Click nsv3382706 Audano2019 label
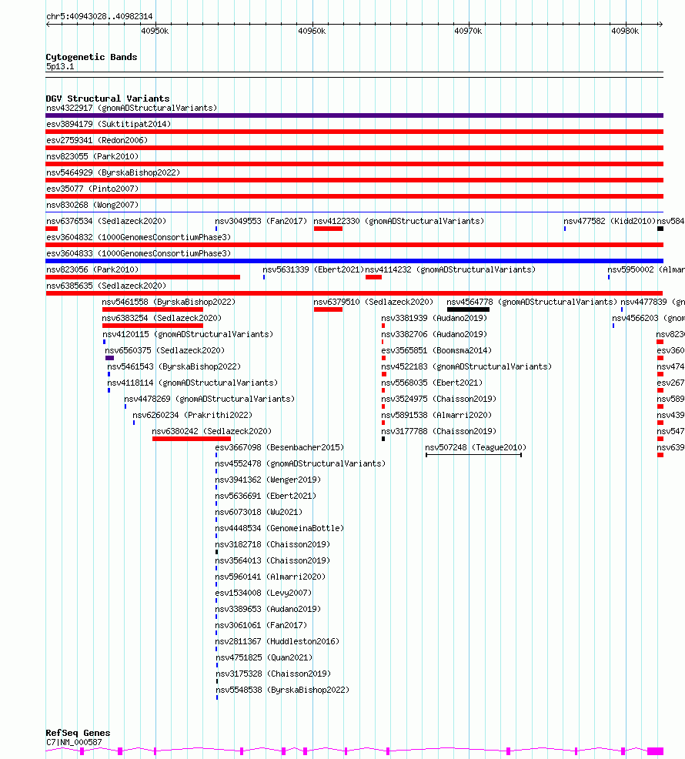 pos(434,335)
